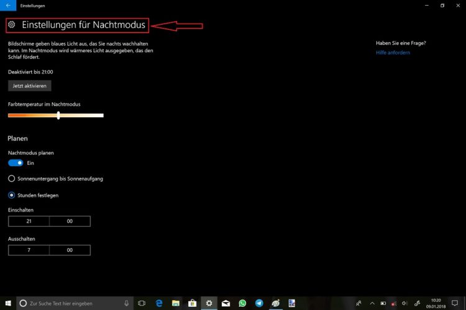Image resolution: width=466 pixels, height=310 pixels.
Task: Launch Microsoft Edge from taskbar
Action: pos(159,303)
